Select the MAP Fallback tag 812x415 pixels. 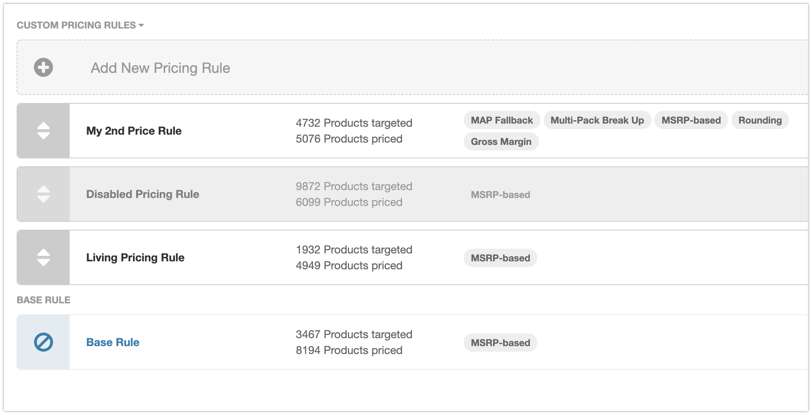pyautogui.click(x=501, y=120)
